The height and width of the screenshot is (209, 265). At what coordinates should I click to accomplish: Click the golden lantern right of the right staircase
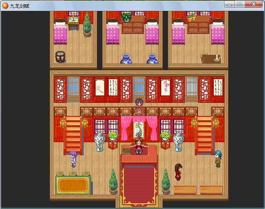point(216,123)
